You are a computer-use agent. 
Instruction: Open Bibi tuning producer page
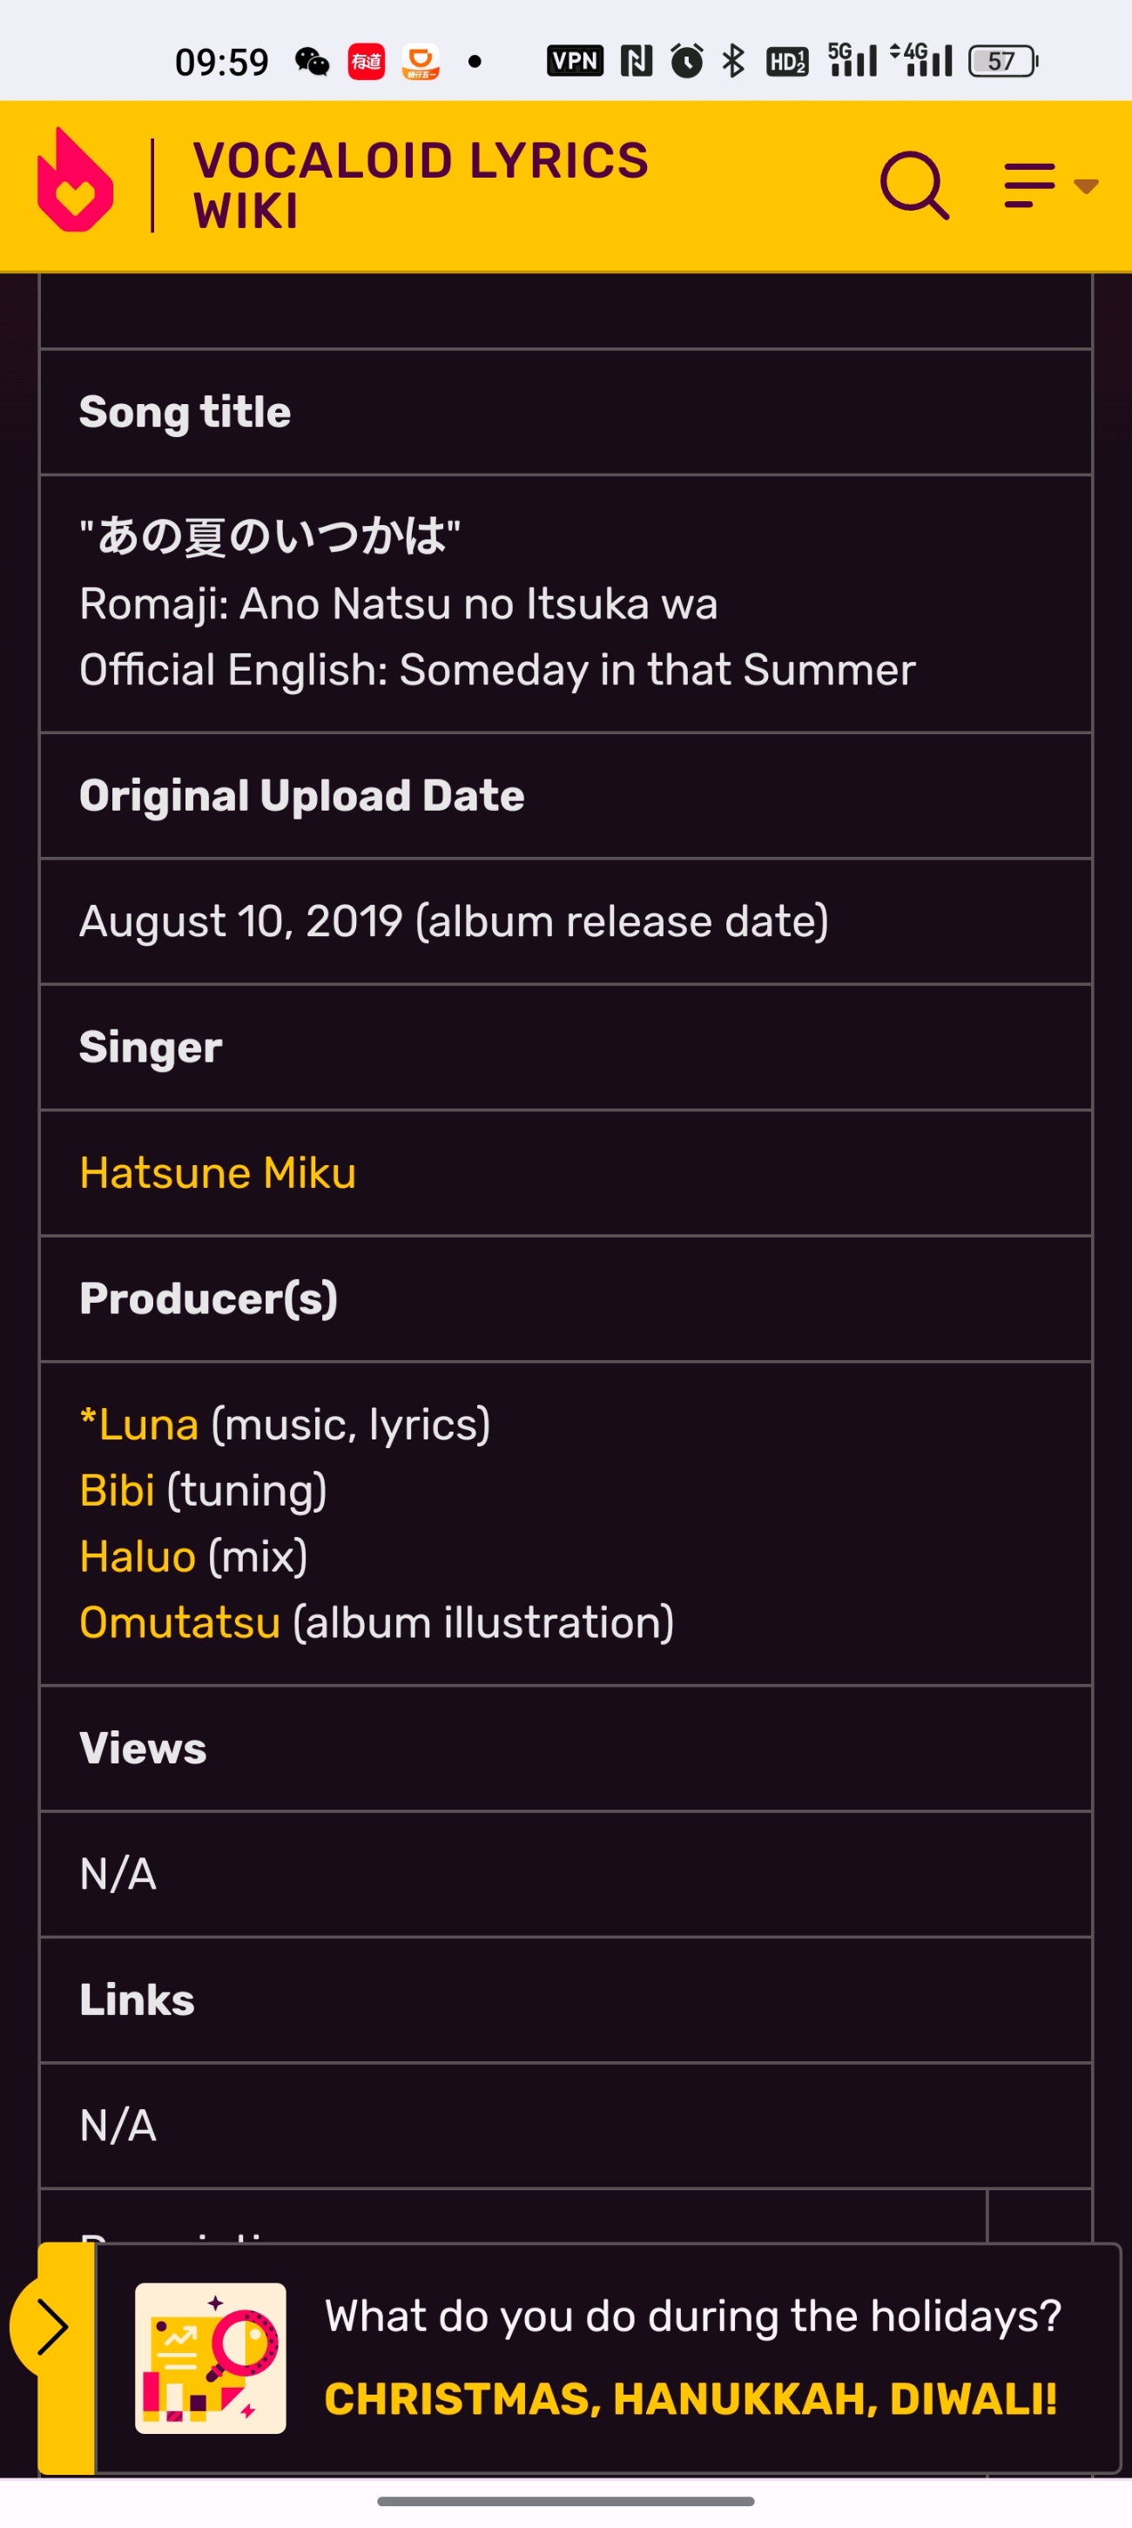click(x=117, y=1490)
